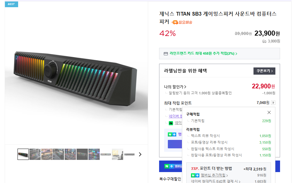Open 라인프렌즈 카드 추가 적립 details

point(203,54)
